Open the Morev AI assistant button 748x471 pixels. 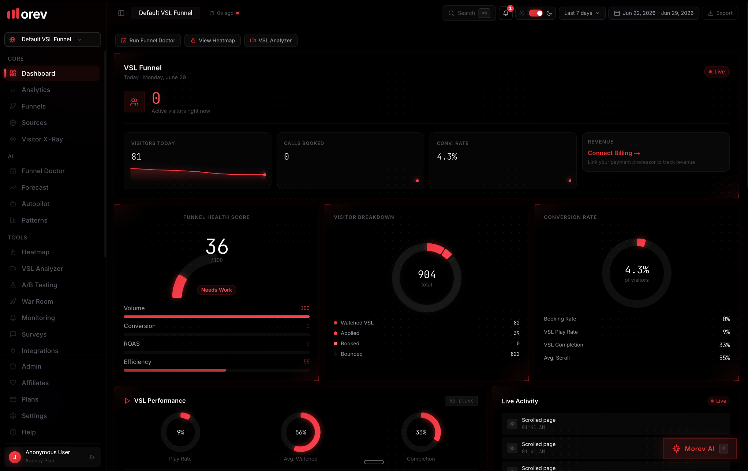[700, 449]
